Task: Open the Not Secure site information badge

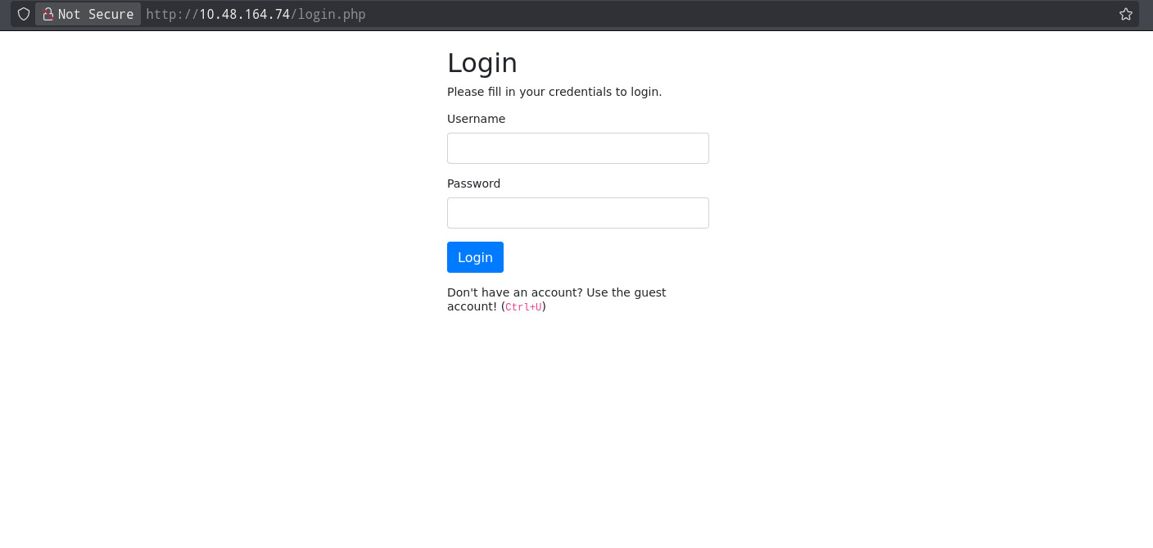Action: click(88, 14)
